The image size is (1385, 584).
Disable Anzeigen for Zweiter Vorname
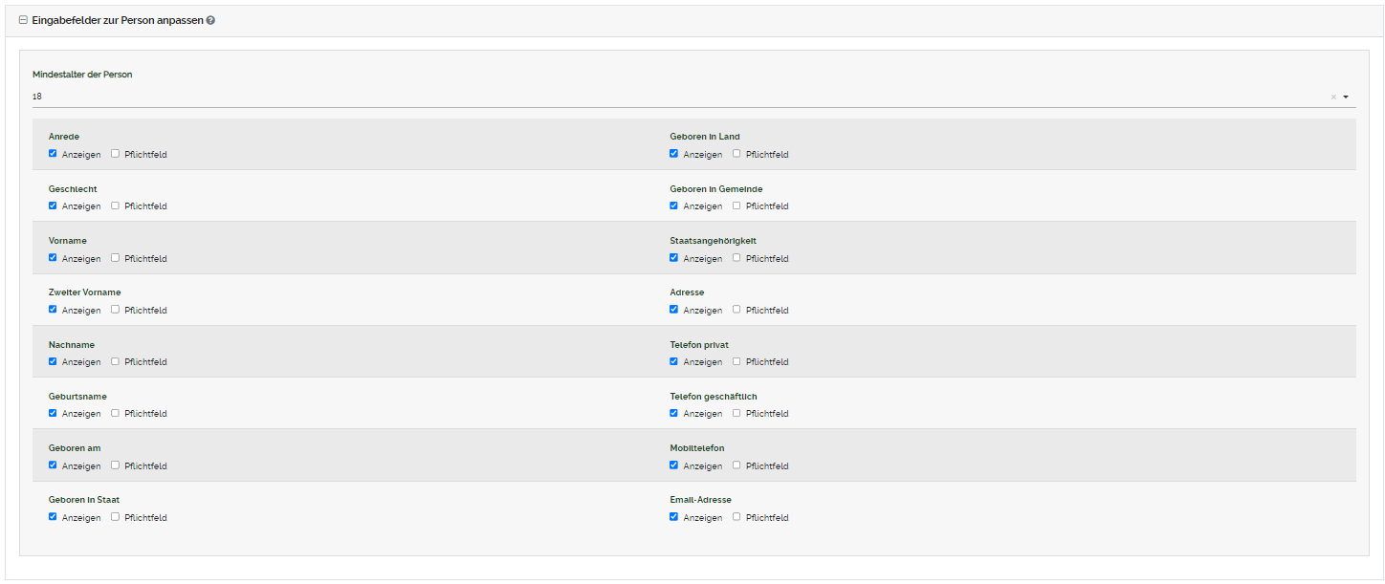(53, 309)
